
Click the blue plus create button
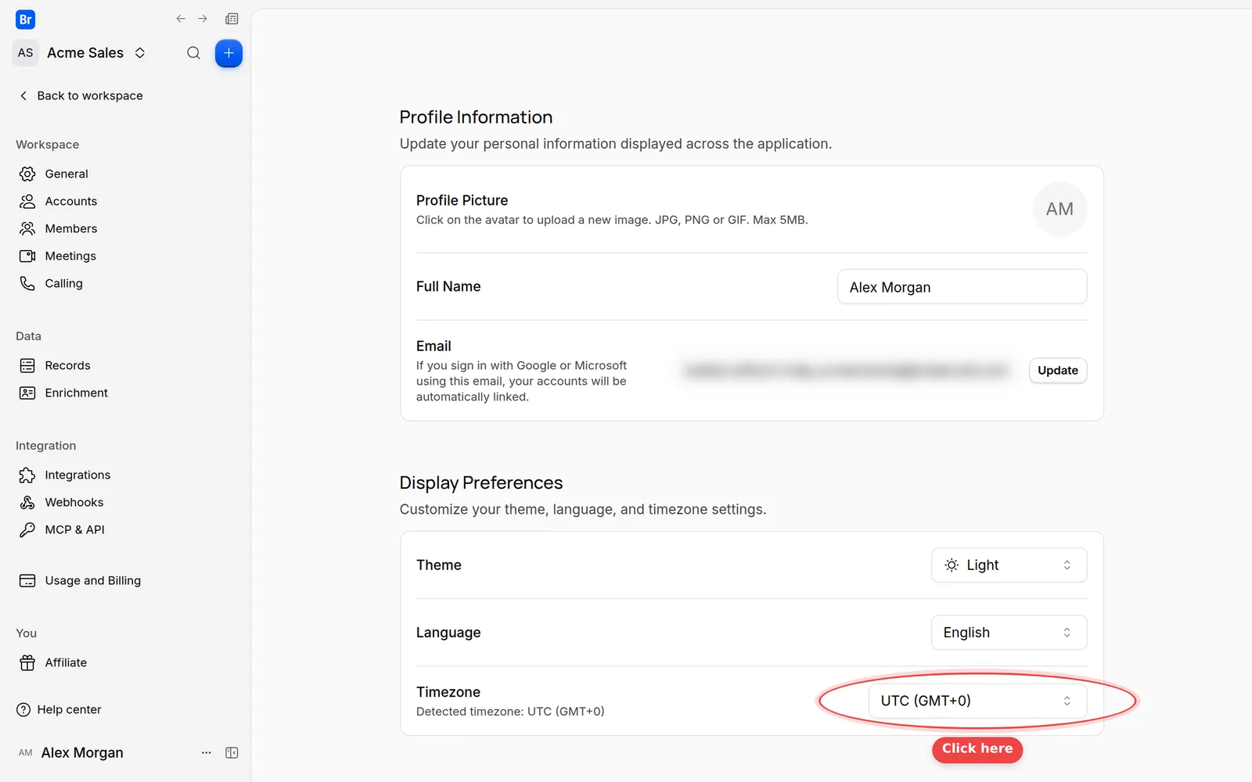228,53
